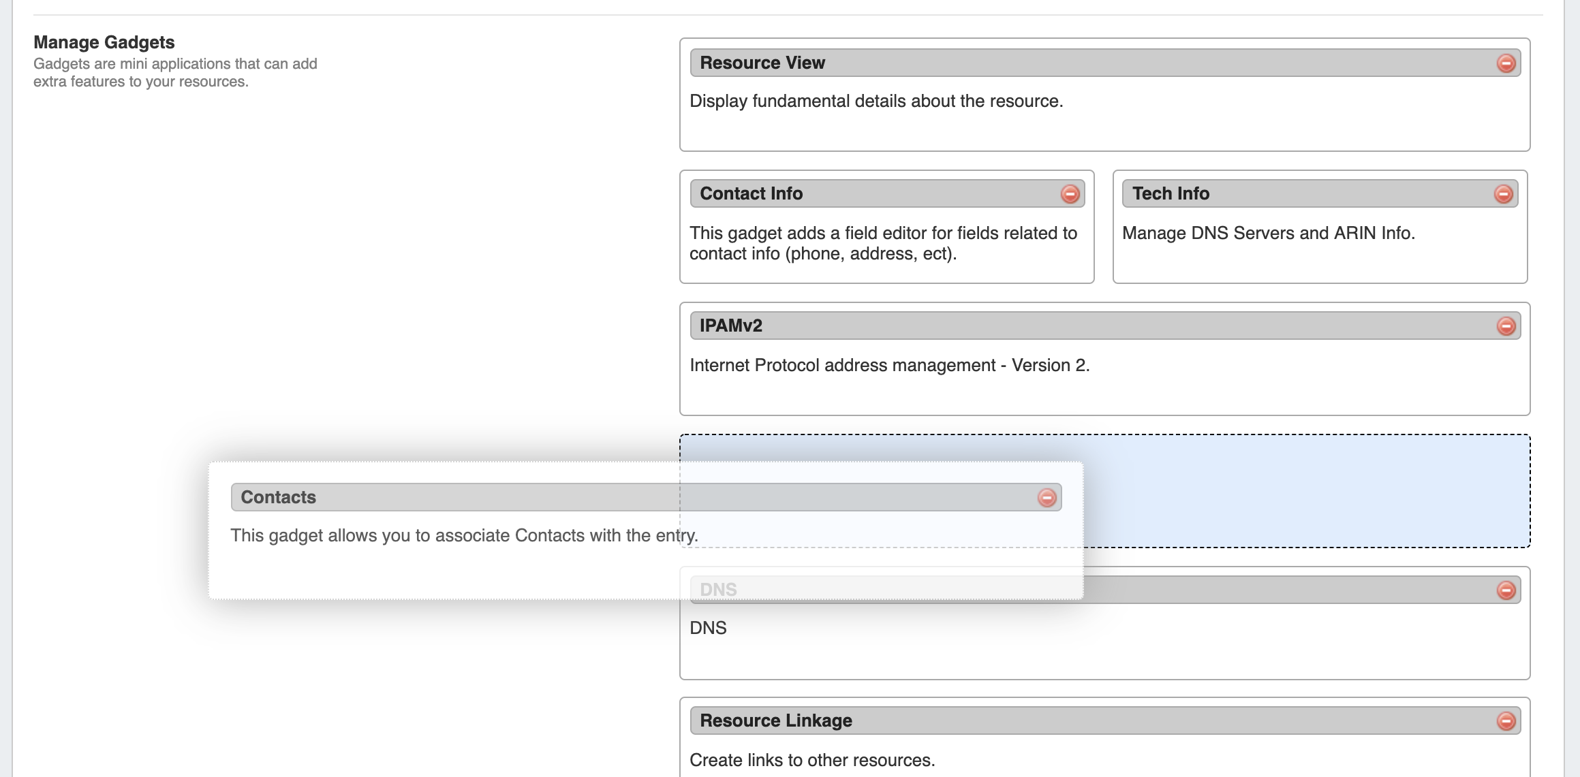Select the Resource Linkage gadget header
This screenshot has height=777, width=1580.
tap(1090, 720)
